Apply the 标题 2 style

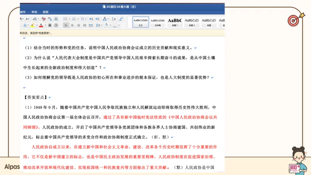192,22
